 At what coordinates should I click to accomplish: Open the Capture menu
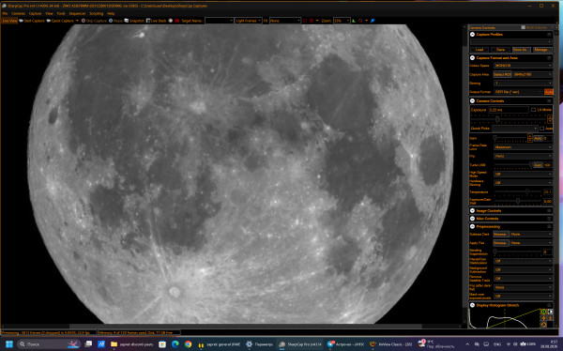click(x=36, y=14)
